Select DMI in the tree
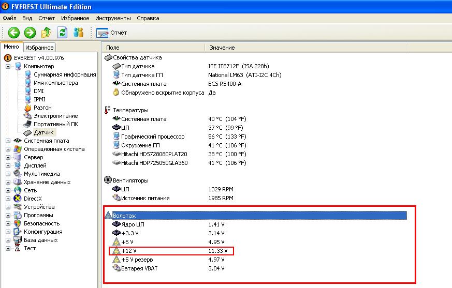Screen dimensions: 452x288 39,91
